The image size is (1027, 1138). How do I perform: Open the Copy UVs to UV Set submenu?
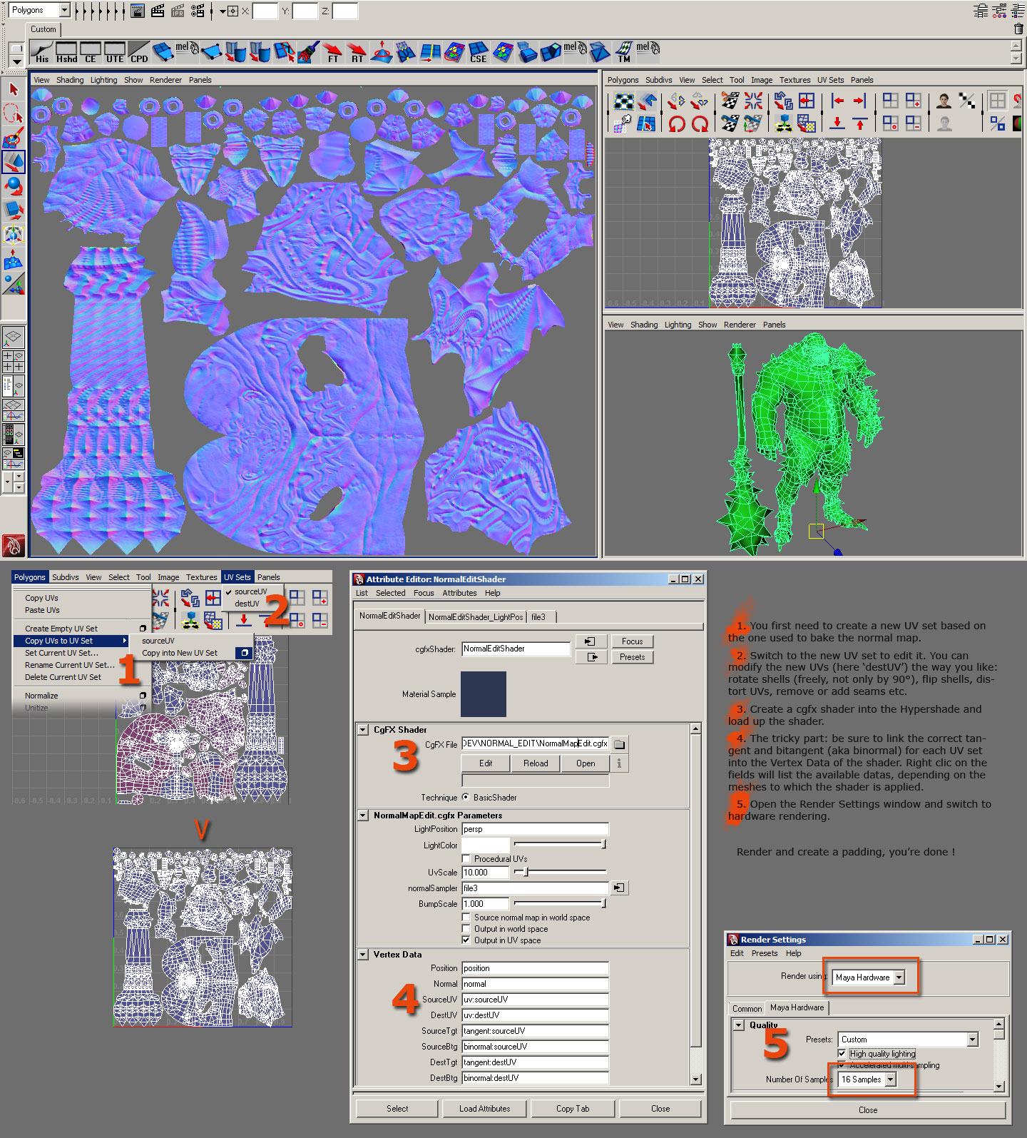[x=71, y=641]
